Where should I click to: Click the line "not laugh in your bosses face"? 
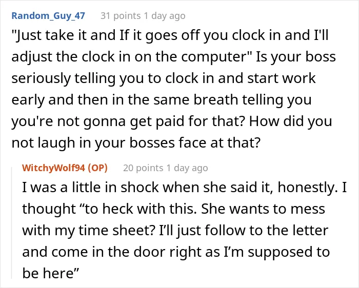click(136, 142)
